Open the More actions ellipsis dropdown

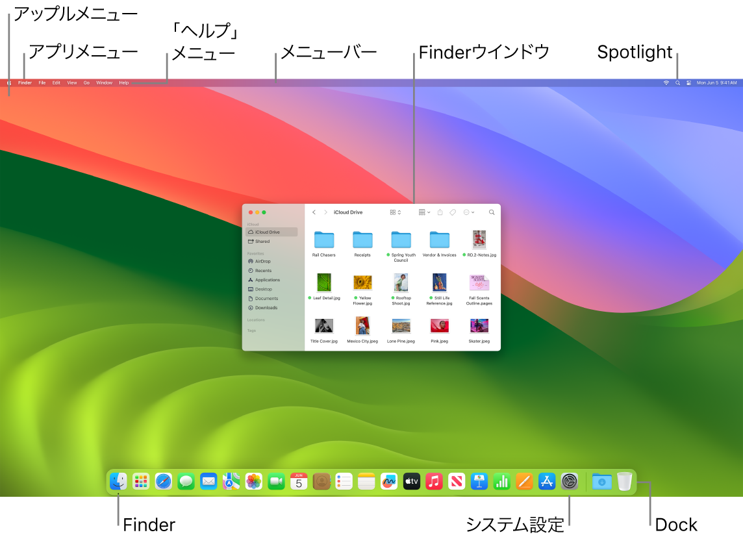coord(469,212)
